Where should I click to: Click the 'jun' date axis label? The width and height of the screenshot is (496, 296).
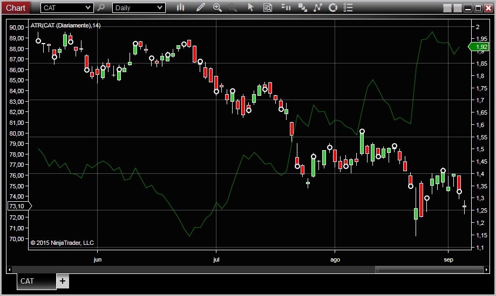coord(98,259)
